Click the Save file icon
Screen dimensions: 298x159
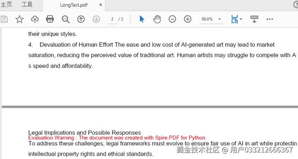4,19
